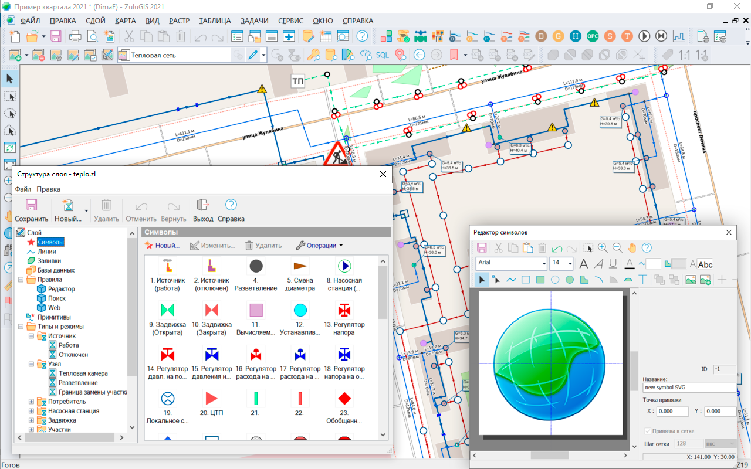Screen dimensions: 751x469
Task: Click Zoom In magnifier in symbol editor
Action: (603, 248)
